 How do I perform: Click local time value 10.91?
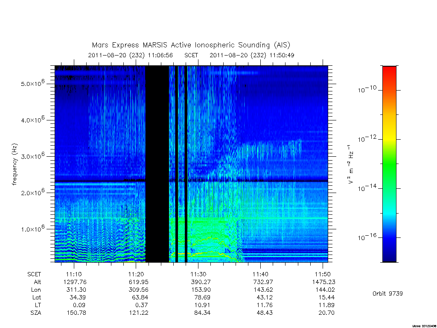click(202, 305)
